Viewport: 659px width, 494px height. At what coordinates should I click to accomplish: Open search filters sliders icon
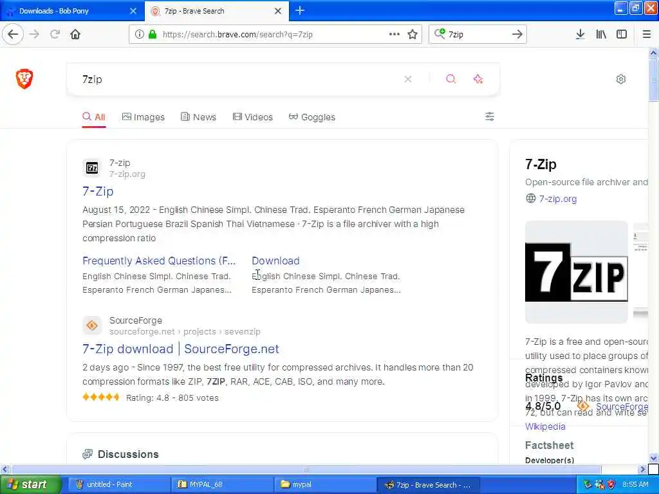490,116
